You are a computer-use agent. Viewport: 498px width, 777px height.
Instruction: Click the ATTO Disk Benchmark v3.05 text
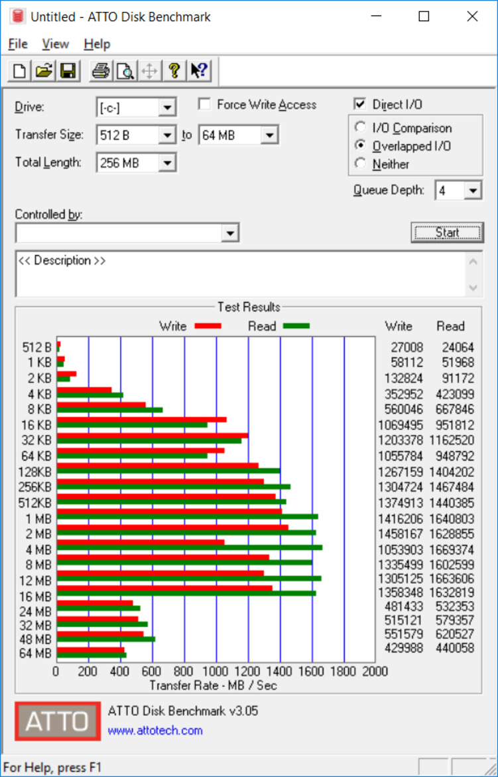pos(182,711)
